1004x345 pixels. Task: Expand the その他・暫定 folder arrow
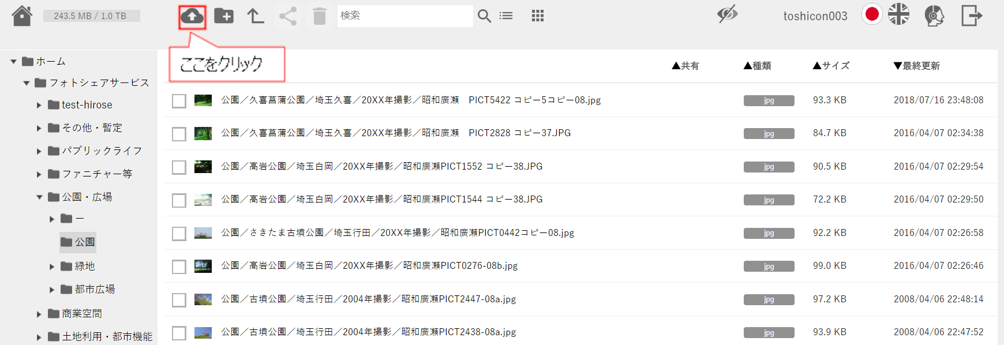click(x=39, y=128)
